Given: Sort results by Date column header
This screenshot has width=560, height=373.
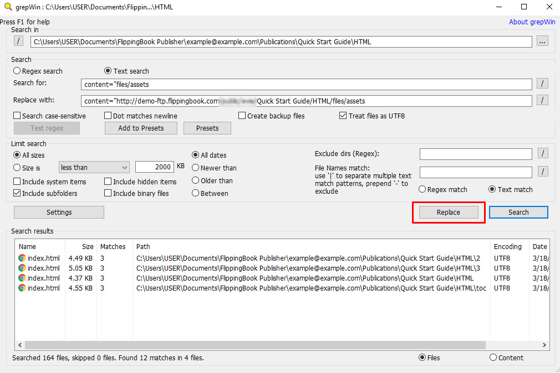Looking at the screenshot, I should (539, 246).
